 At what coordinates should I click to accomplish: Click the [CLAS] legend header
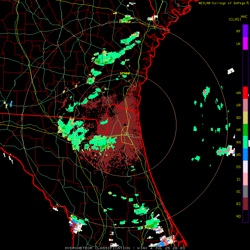pos(235,19)
